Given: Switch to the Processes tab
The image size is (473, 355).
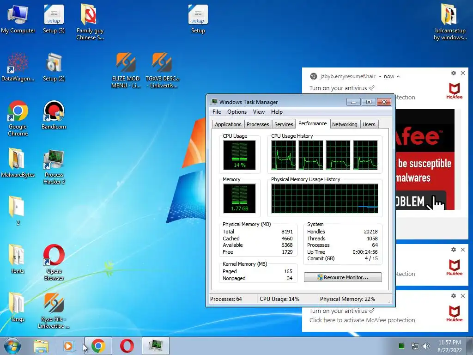Looking at the screenshot, I should click(x=258, y=124).
